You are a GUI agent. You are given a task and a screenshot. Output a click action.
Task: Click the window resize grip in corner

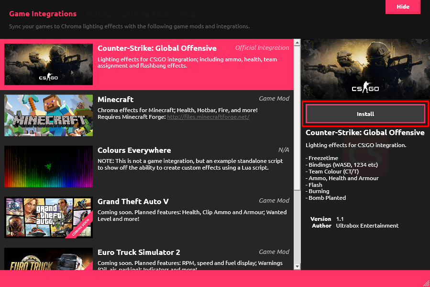pyautogui.click(x=426, y=283)
